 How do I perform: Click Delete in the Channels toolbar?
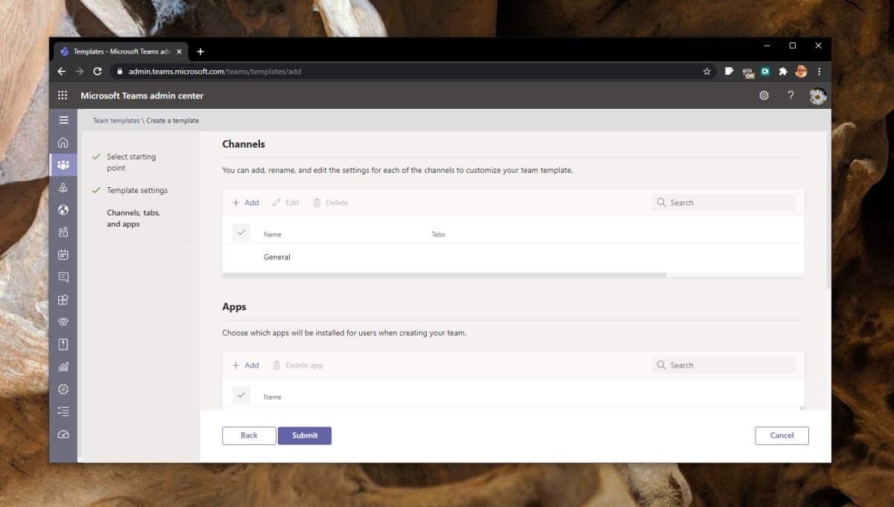pos(331,203)
